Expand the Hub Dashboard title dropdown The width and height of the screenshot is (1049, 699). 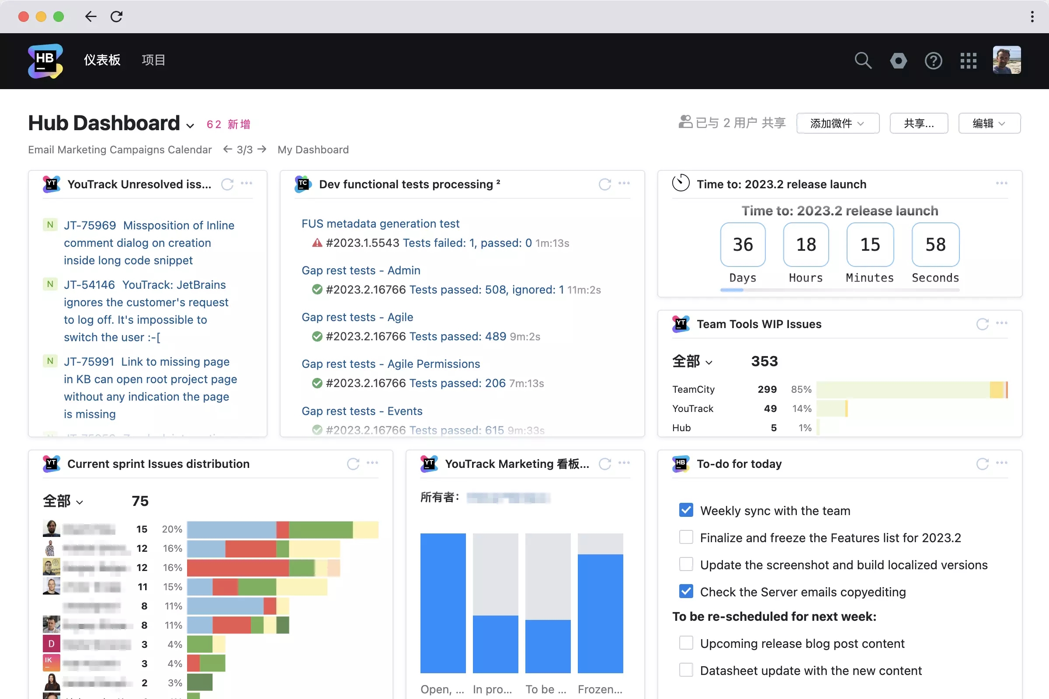[191, 125]
